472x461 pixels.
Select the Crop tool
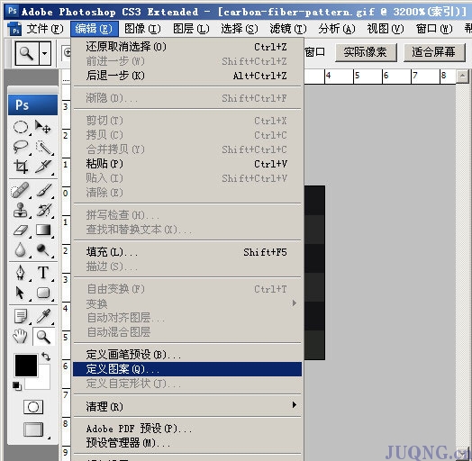21,167
